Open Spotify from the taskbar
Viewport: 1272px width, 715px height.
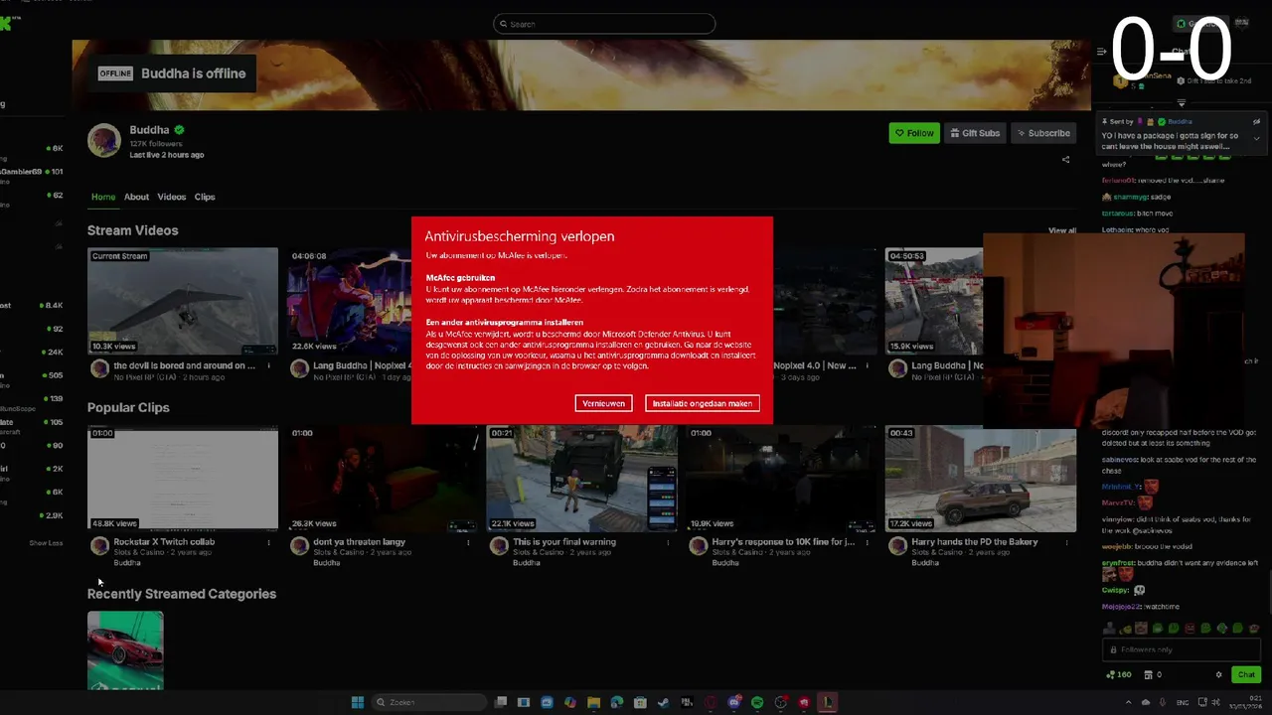click(757, 703)
